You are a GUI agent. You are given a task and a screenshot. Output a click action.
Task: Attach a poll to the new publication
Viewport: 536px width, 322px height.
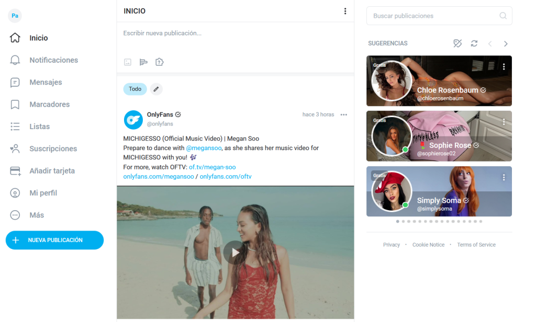[x=143, y=62]
